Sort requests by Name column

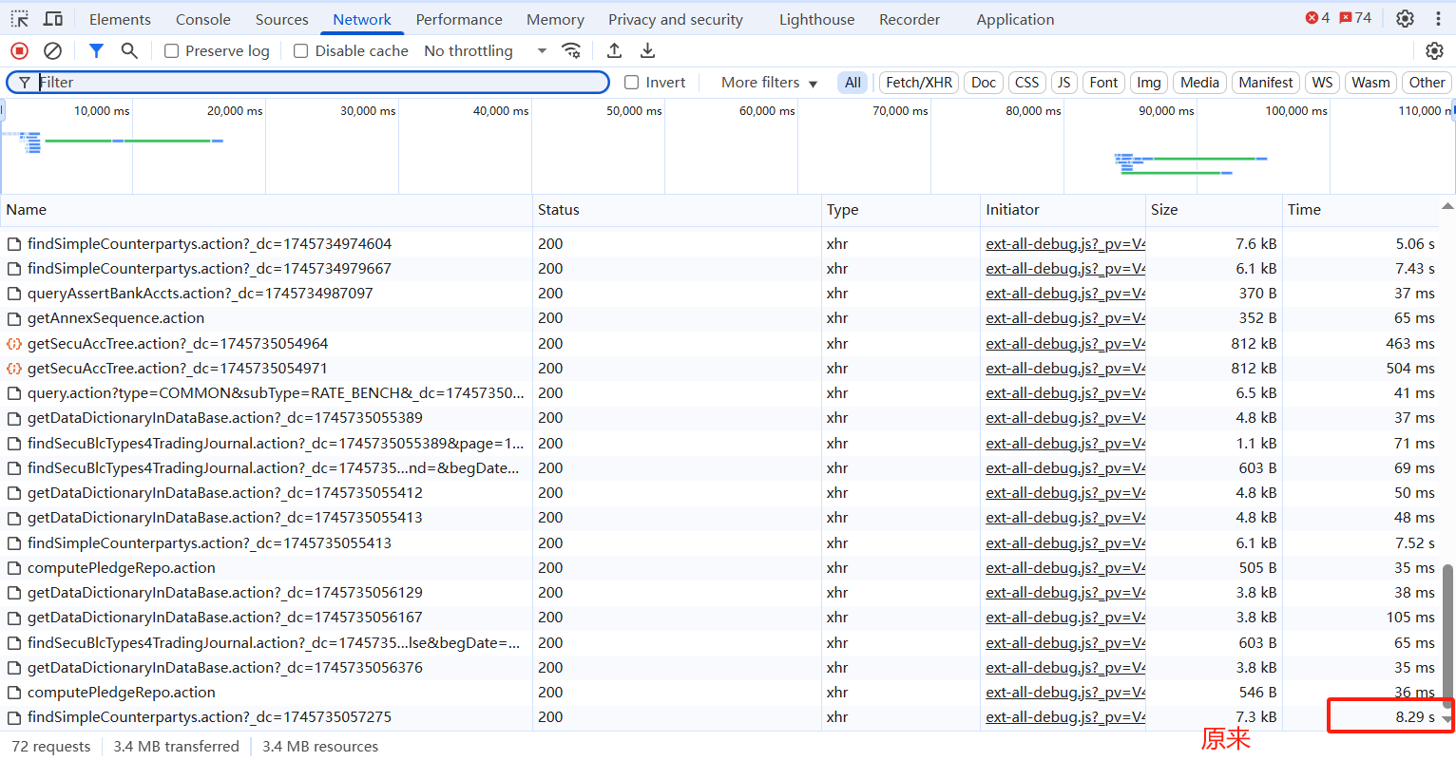click(266, 210)
